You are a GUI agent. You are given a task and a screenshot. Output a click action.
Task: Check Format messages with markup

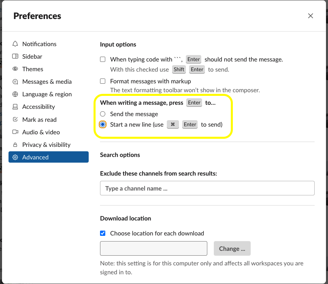coord(103,81)
